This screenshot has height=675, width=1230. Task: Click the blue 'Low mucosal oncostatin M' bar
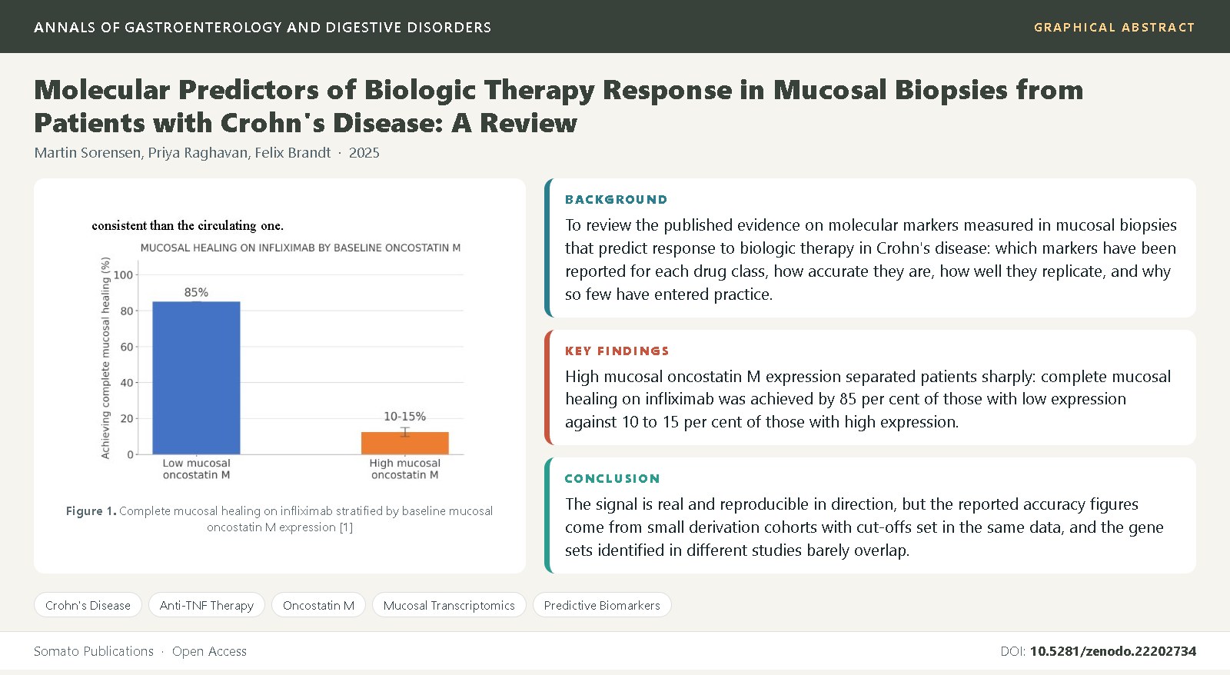tap(196, 377)
